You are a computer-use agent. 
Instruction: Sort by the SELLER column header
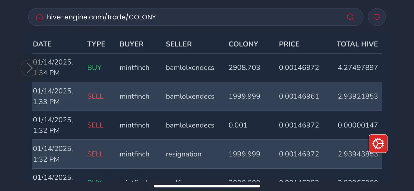click(x=179, y=44)
